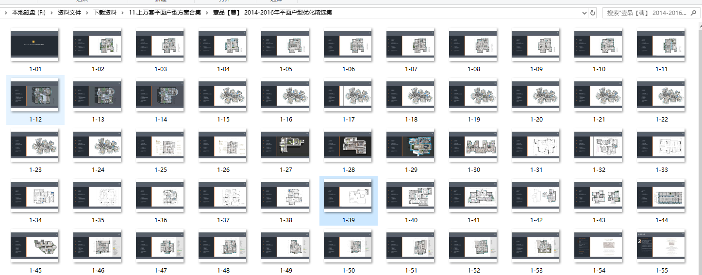Select thumbnail of file 1-26
Image resolution: width=702 pixels, height=275 pixels.
(222, 145)
